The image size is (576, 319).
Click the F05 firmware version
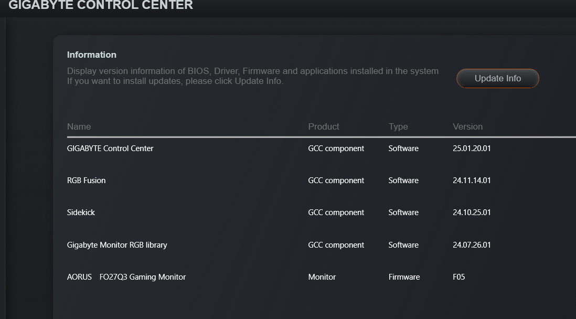click(x=458, y=277)
